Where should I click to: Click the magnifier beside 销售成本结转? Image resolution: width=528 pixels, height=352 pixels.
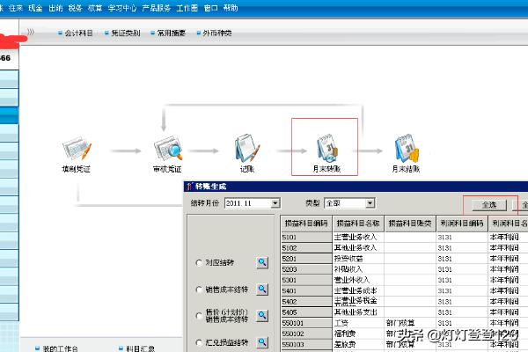[x=262, y=289]
